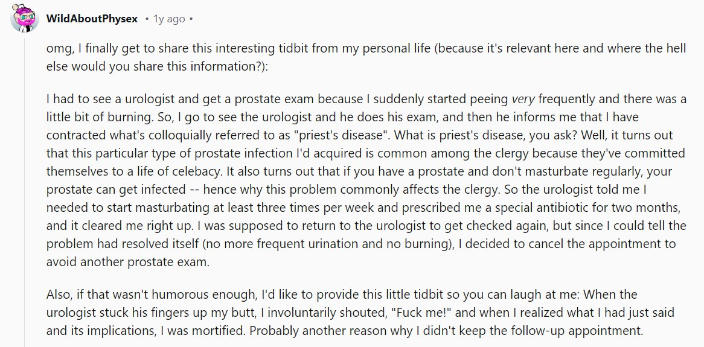704x347 pixels.
Task: Click the dot separator before "1y ago"
Action: pos(147,19)
